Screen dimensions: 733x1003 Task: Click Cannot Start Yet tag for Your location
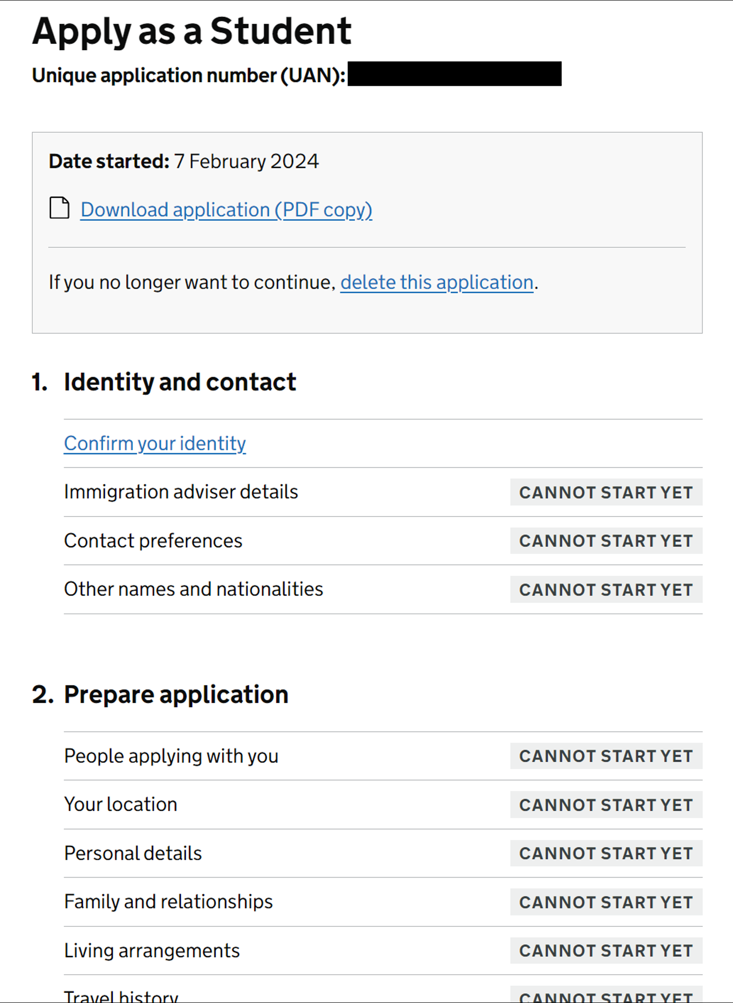[x=606, y=805]
